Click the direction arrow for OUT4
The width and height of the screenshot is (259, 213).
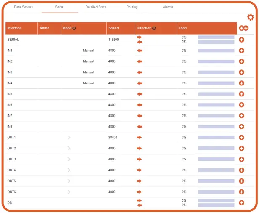(140, 170)
